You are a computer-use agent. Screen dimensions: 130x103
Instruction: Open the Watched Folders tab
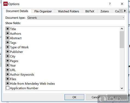(x=69, y=11)
